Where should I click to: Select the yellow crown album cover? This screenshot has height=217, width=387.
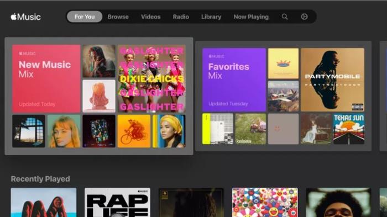283,63
